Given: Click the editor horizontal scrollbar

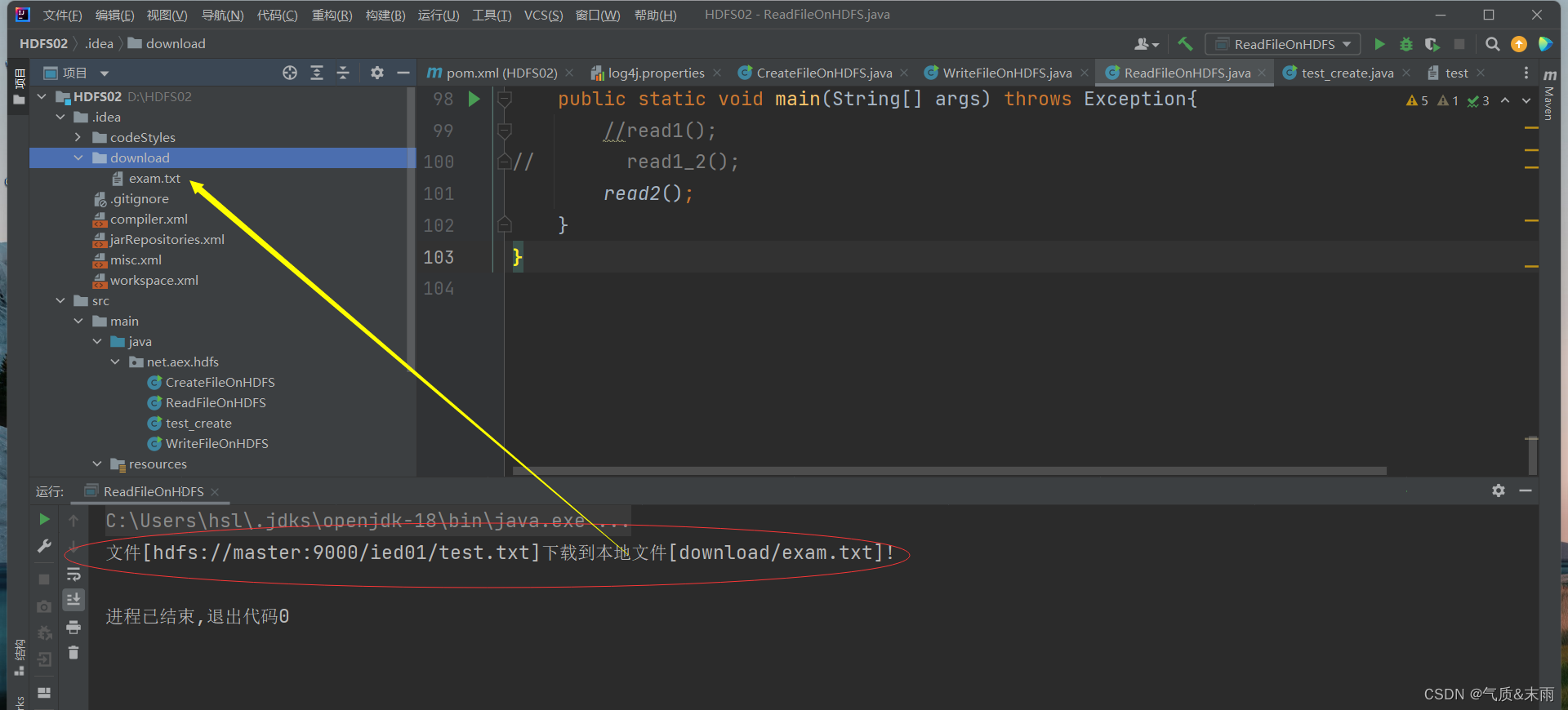Looking at the screenshot, I should (949, 471).
